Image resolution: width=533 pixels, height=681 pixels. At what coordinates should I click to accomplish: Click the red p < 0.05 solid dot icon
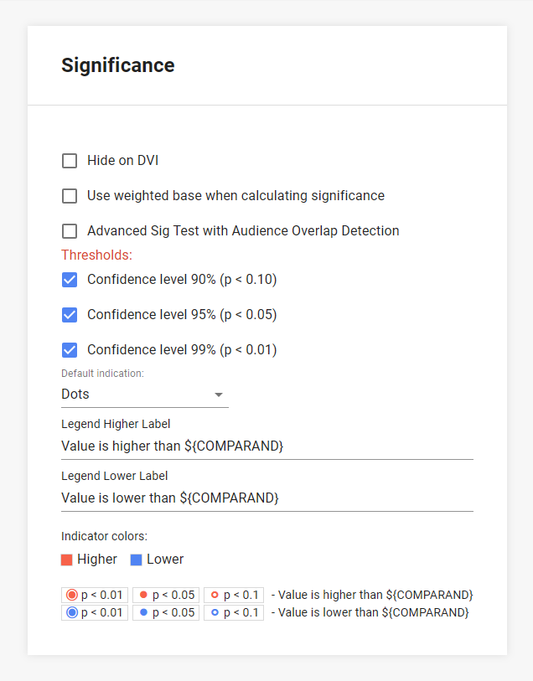[x=143, y=595]
